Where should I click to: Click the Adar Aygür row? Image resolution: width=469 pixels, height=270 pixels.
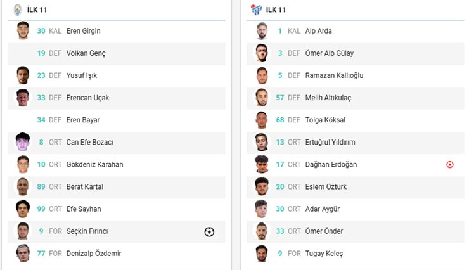pyautogui.click(x=356, y=209)
